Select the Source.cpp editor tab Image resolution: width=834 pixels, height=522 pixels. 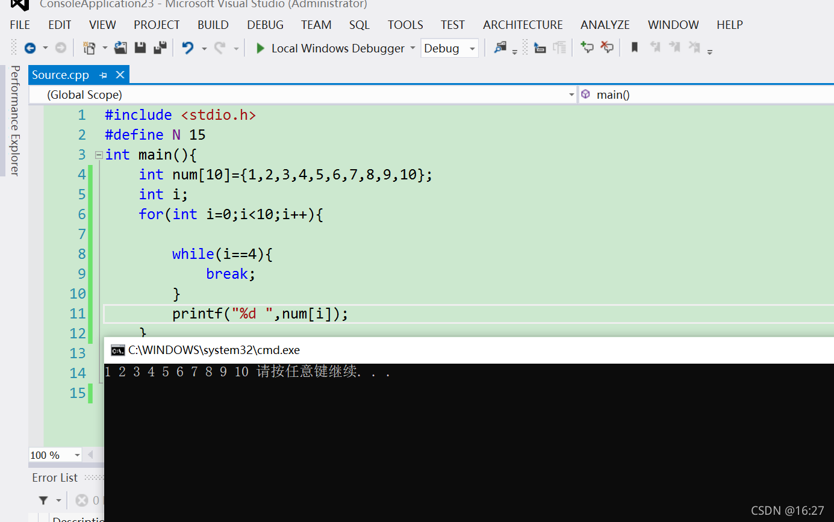tap(61, 75)
